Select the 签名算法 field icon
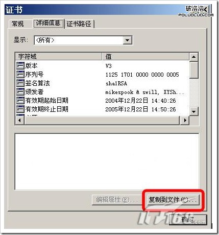219x235 pixels. [20, 83]
